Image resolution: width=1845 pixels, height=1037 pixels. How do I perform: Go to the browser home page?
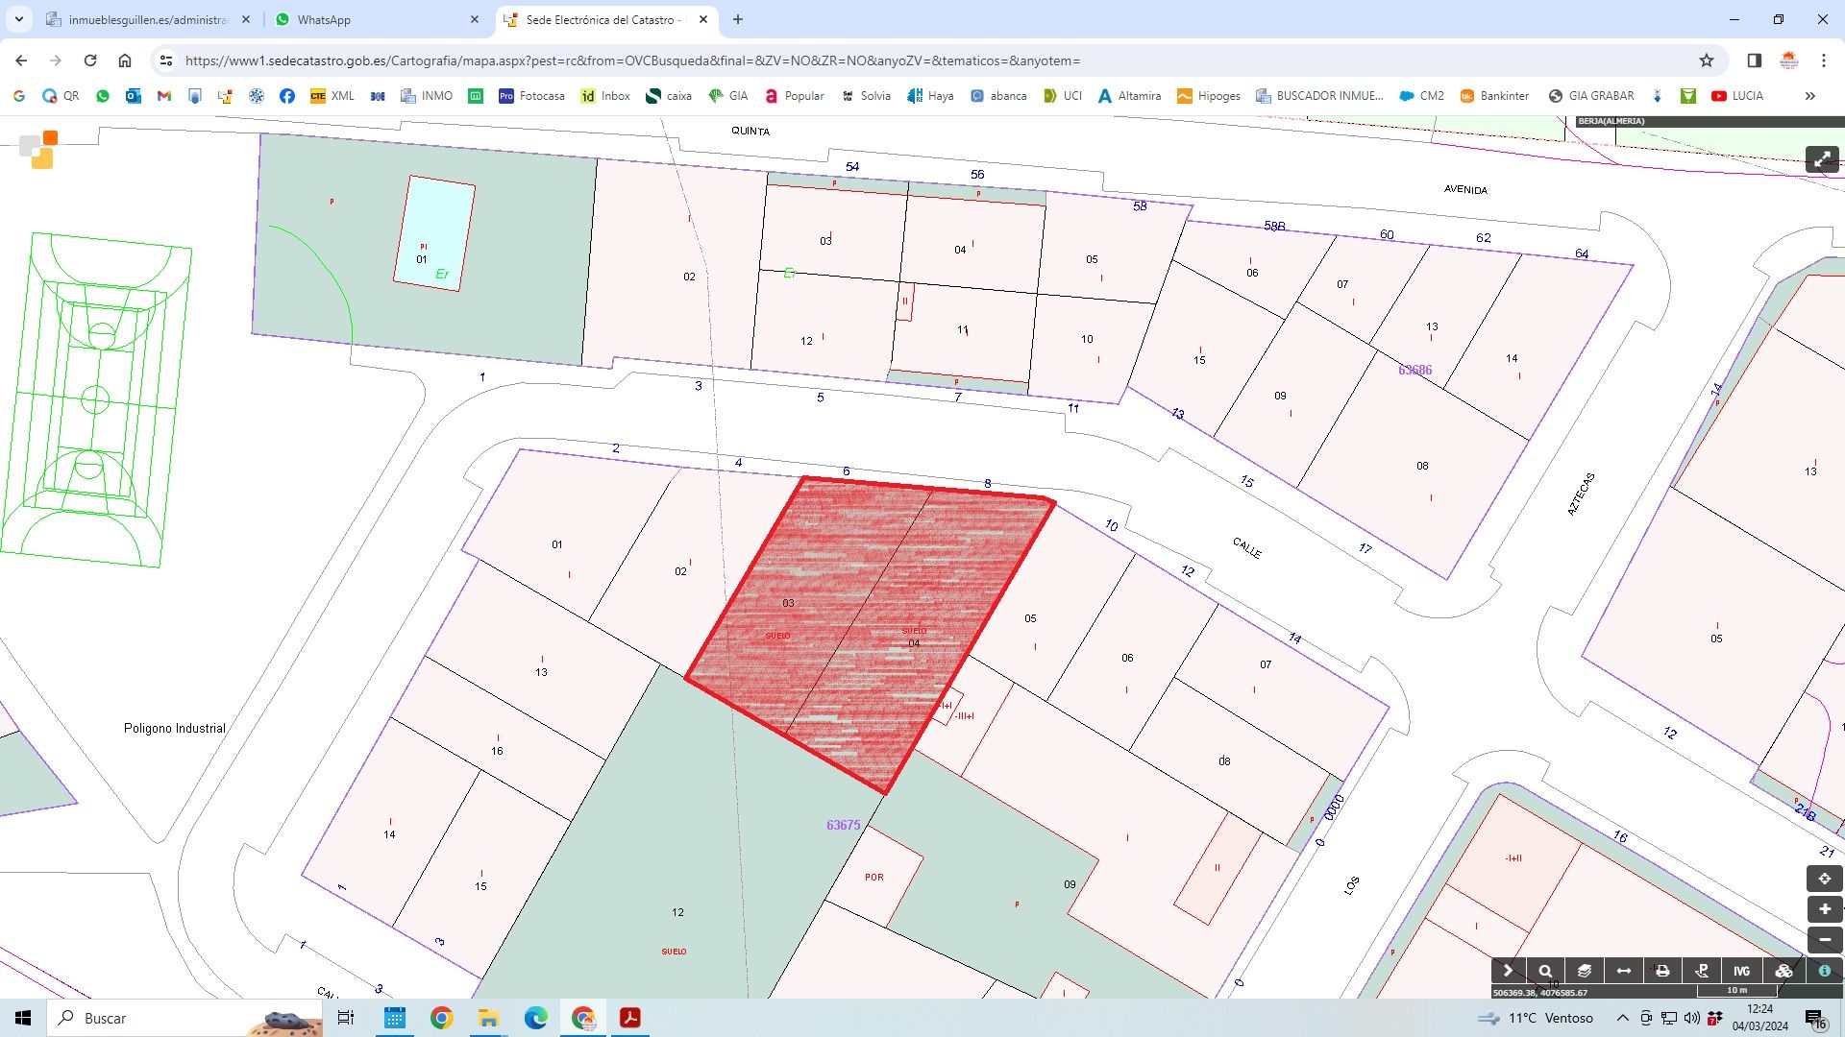click(125, 60)
